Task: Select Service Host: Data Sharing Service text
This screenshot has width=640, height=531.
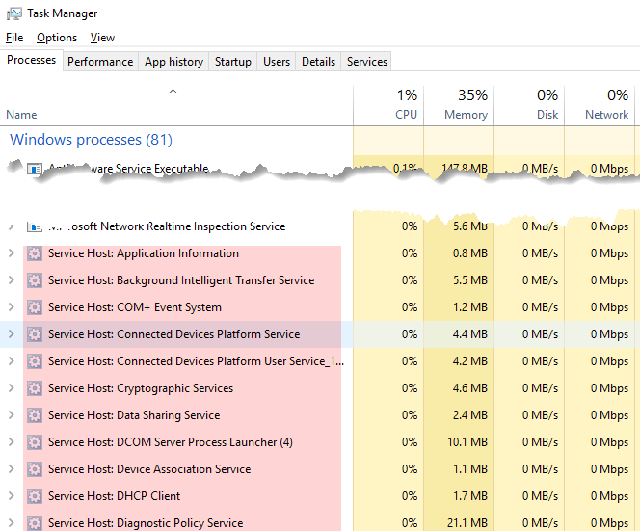Action: (134, 415)
